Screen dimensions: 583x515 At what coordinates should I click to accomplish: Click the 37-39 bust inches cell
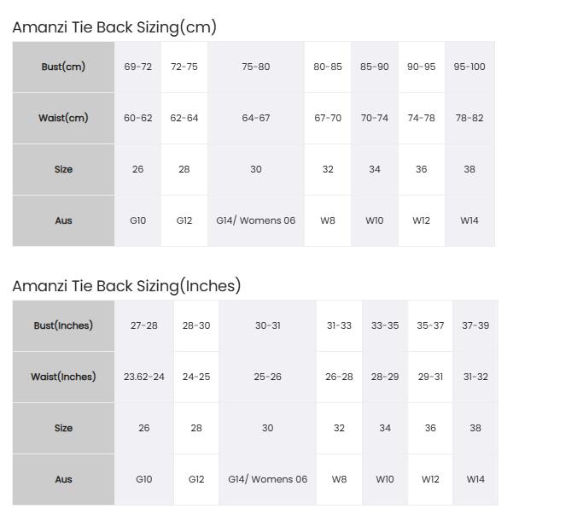(x=475, y=325)
